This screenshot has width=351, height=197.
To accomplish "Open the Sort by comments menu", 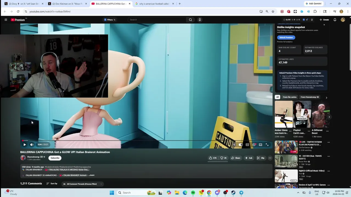I will pyautogui.click(x=52, y=184).
